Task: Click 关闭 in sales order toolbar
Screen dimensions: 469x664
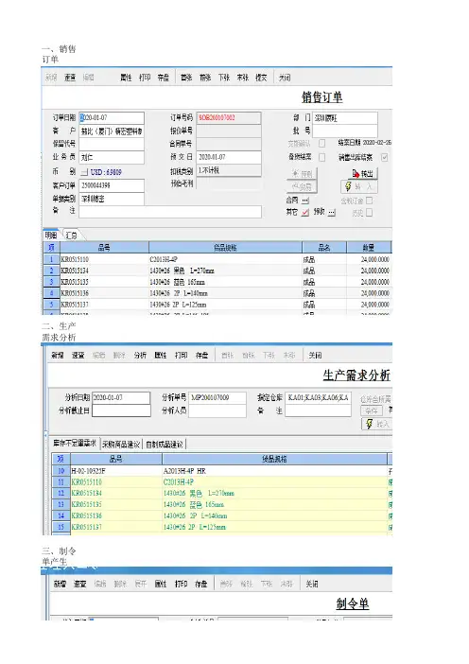Action: (x=285, y=78)
